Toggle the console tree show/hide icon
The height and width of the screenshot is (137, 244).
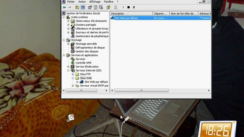83,7
